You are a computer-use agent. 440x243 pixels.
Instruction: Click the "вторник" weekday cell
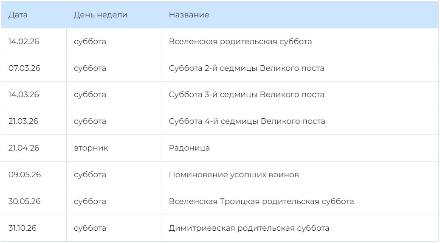[x=91, y=148]
